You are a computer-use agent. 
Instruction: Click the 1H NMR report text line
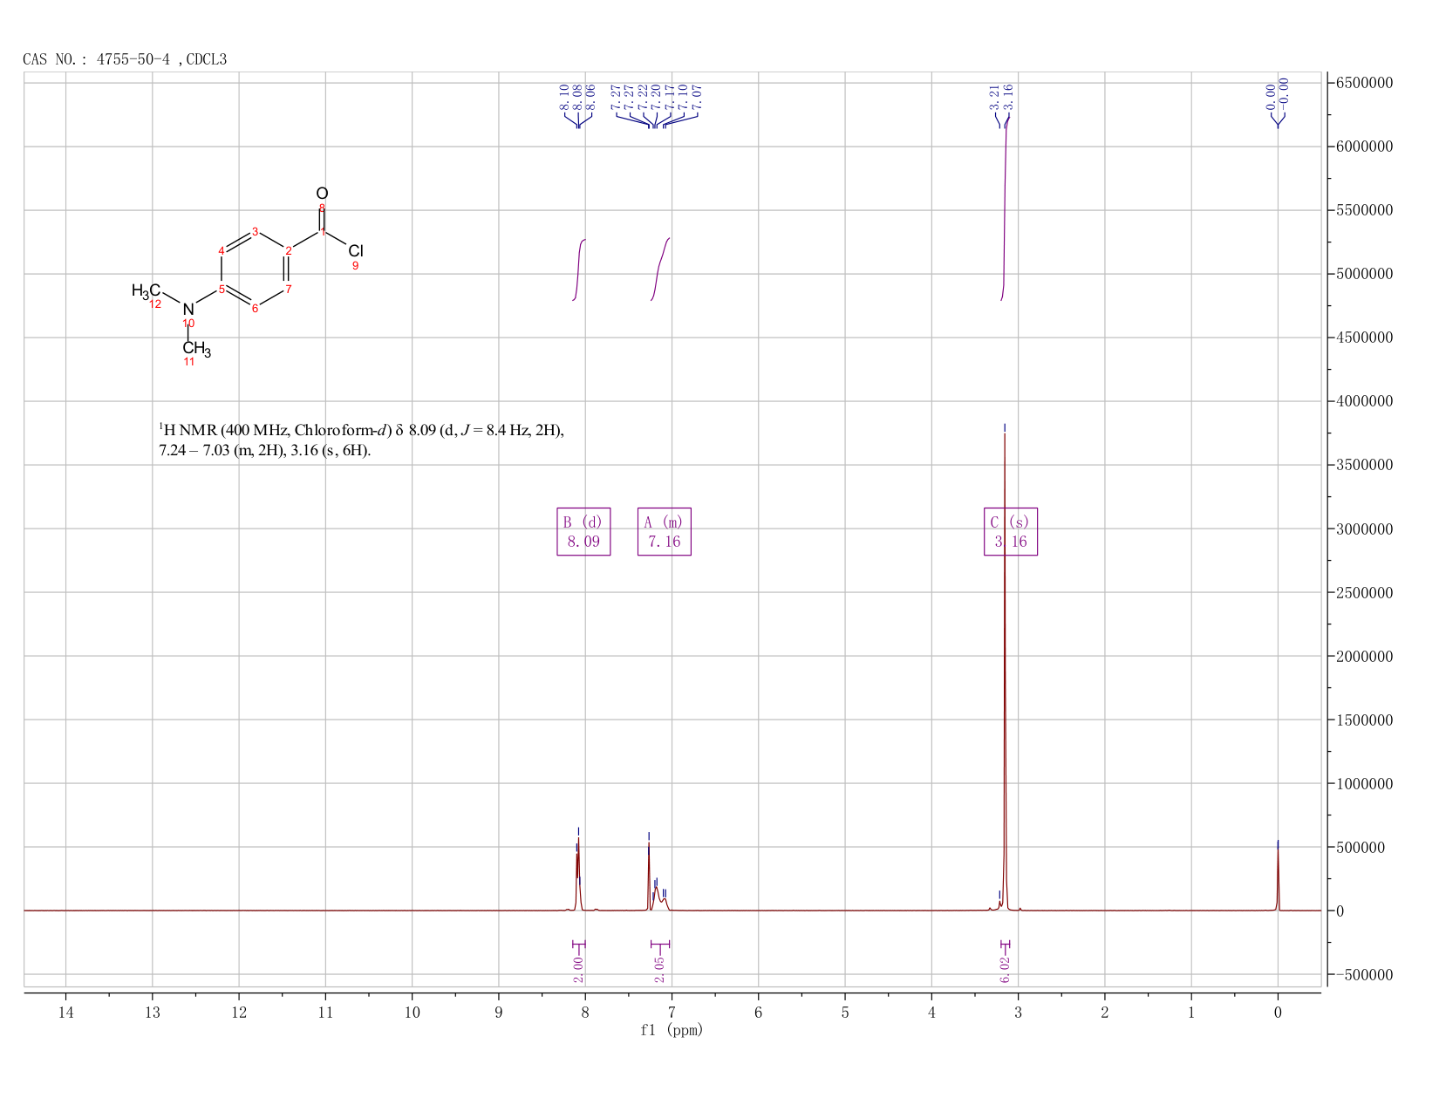[x=361, y=430]
